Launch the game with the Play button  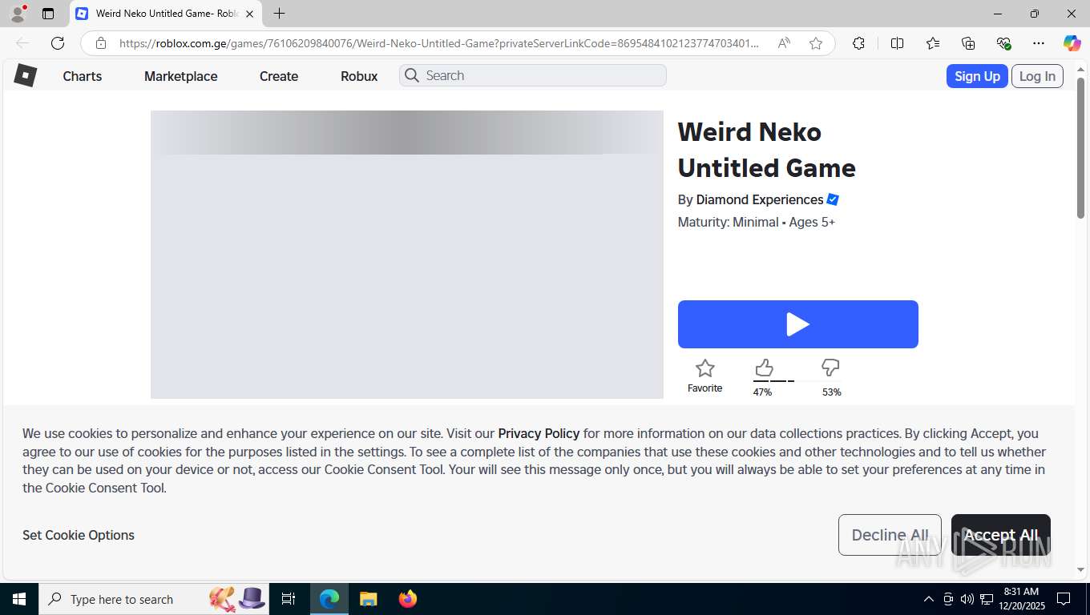pos(798,324)
